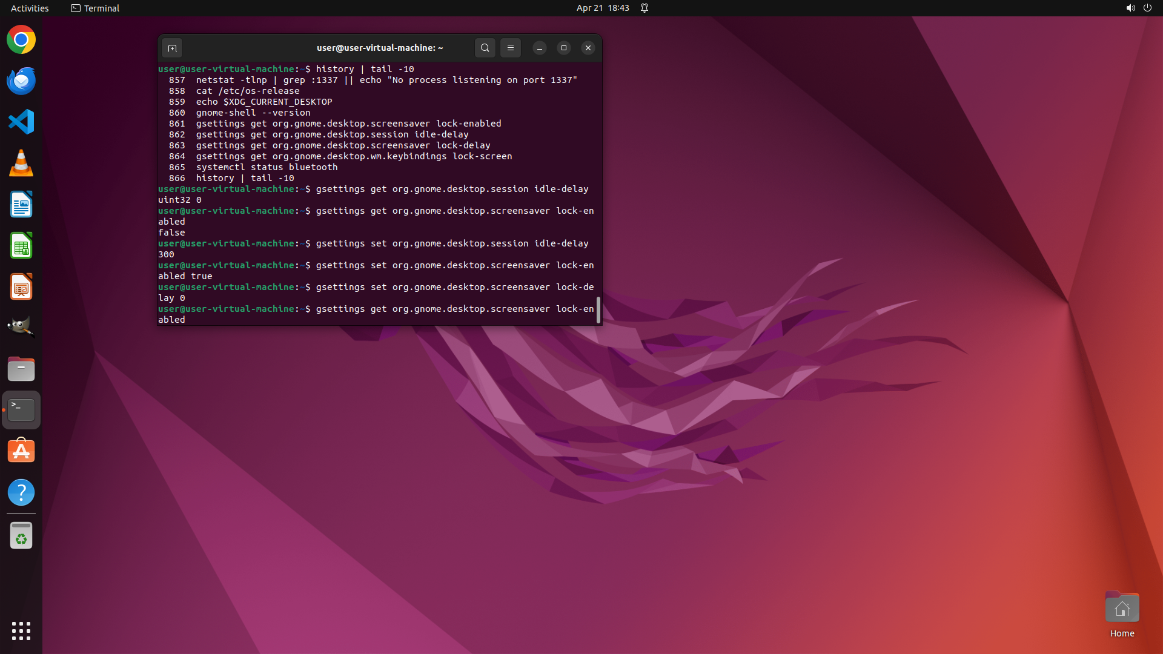Screen dimensions: 1163x654
Task: Open the terminal hamburger menu
Action: click(510, 48)
